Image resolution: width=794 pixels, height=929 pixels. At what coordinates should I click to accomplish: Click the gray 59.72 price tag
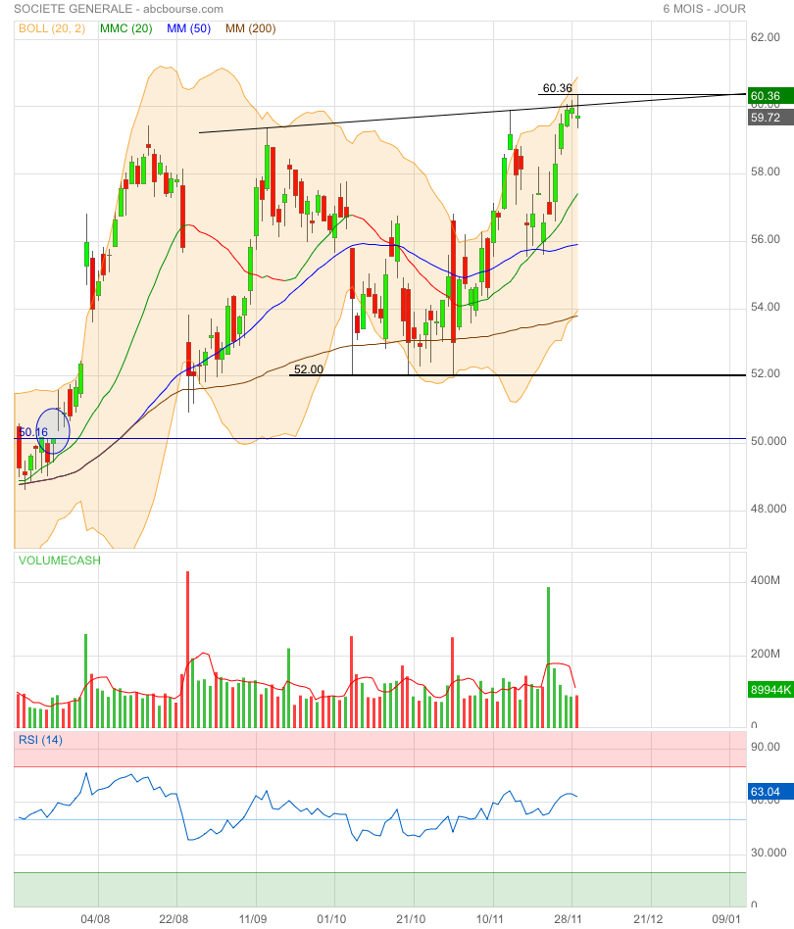point(765,118)
